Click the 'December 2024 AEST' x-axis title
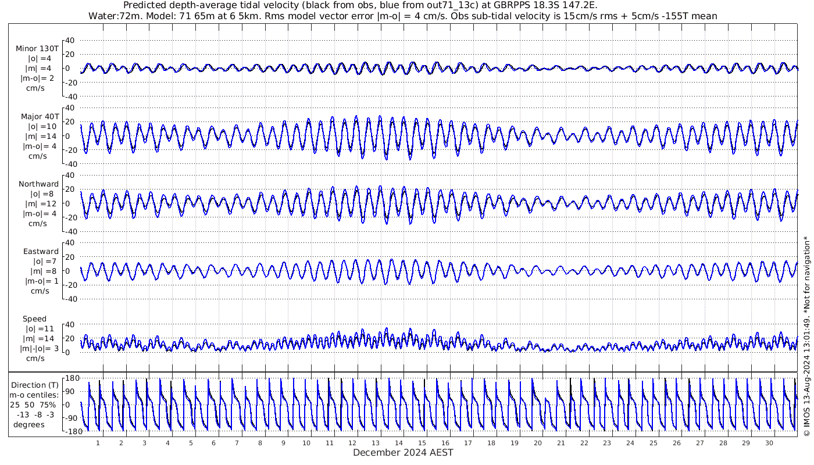The width and height of the screenshot is (814, 465). coord(403,452)
